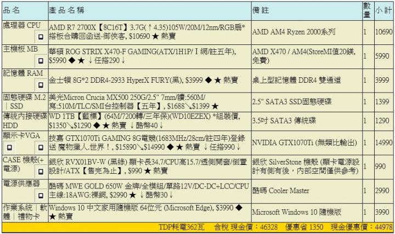
Task: Click the 銀欣 SilverStone 機殼 note
Action: (x=306, y=166)
